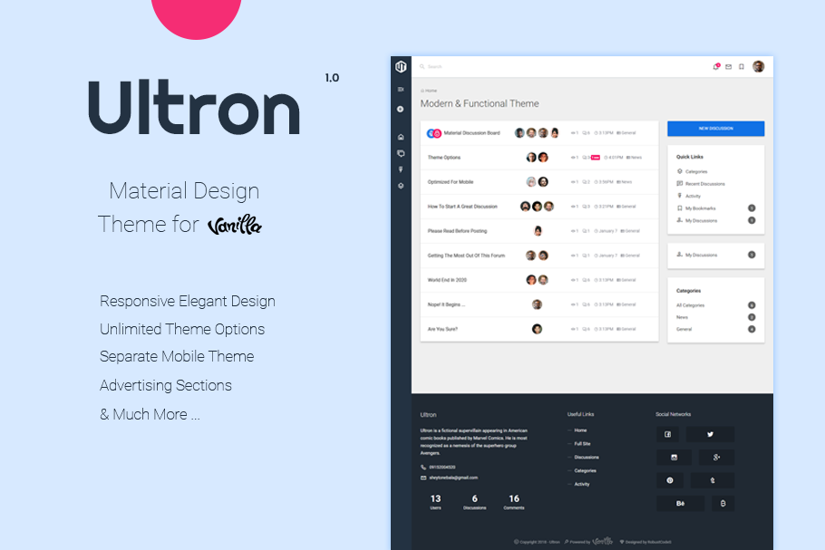Open bookmarks icon in the top bar
Screen dimensions: 825x550
[x=741, y=66]
